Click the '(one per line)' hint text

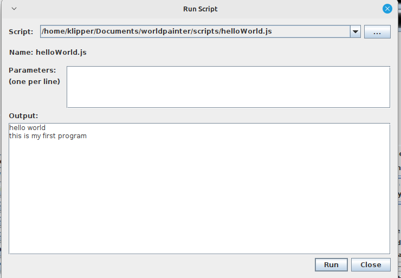coord(35,81)
